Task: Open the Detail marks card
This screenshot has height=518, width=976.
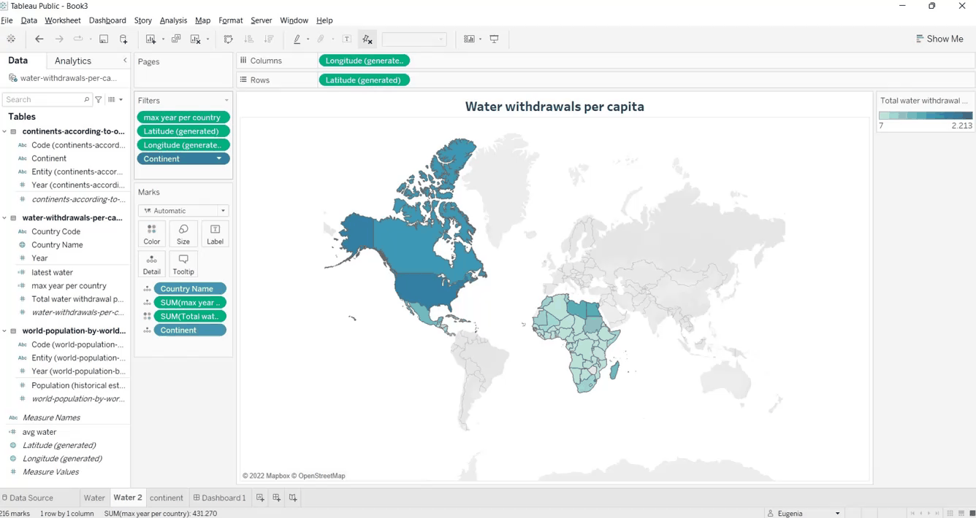Action: (x=152, y=264)
